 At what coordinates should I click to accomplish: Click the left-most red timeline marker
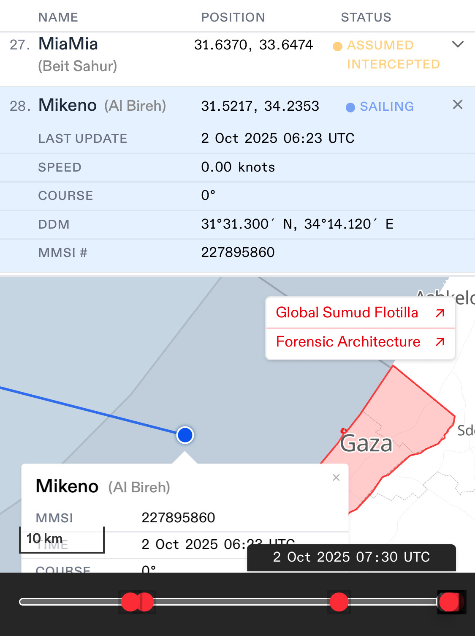click(130, 602)
